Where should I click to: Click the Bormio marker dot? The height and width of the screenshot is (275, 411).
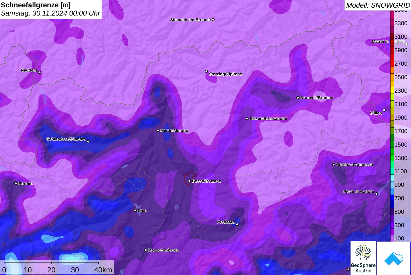16,184
